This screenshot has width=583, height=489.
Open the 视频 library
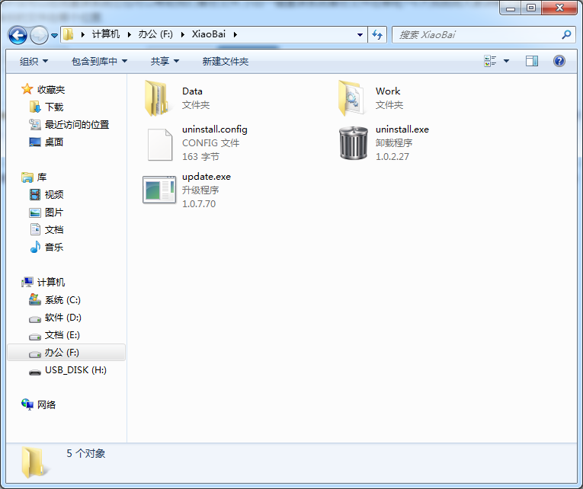54,195
